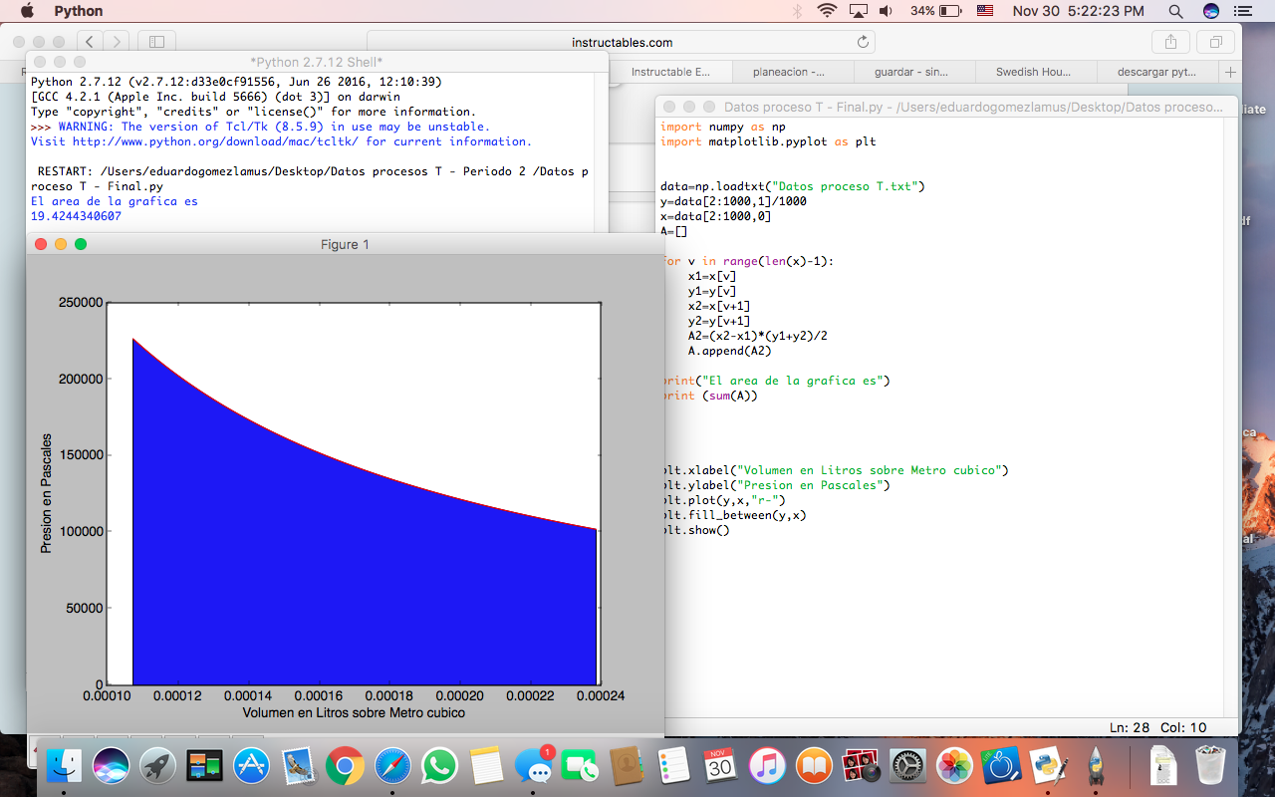Open the Apple menu
The image size is (1275, 797).
click(x=26, y=11)
